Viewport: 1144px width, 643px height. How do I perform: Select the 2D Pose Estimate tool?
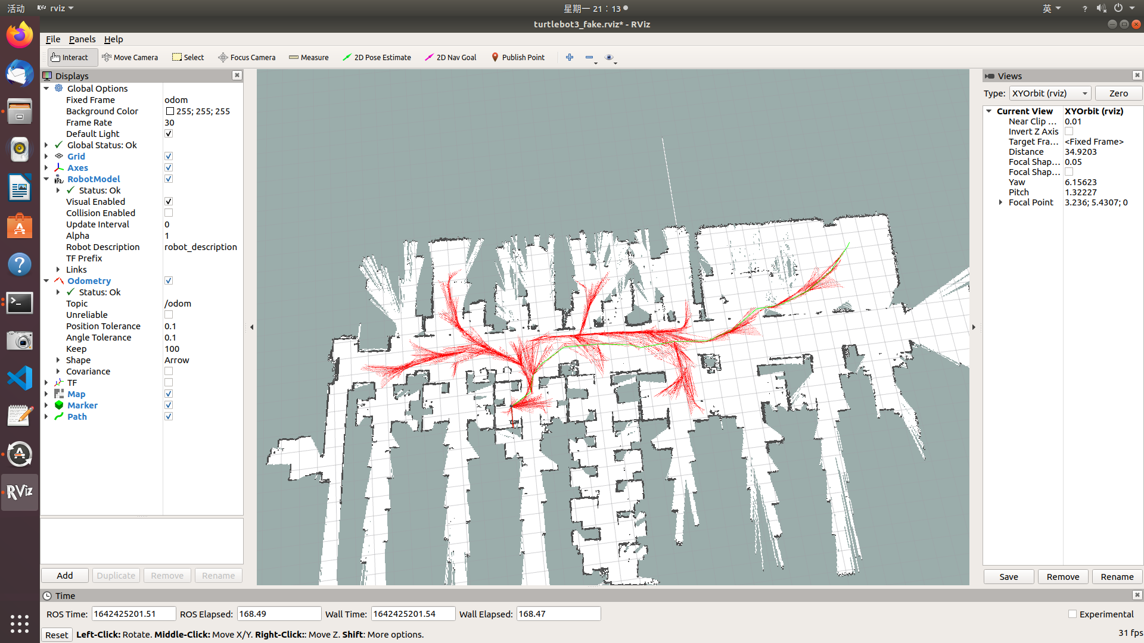point(377,57)
